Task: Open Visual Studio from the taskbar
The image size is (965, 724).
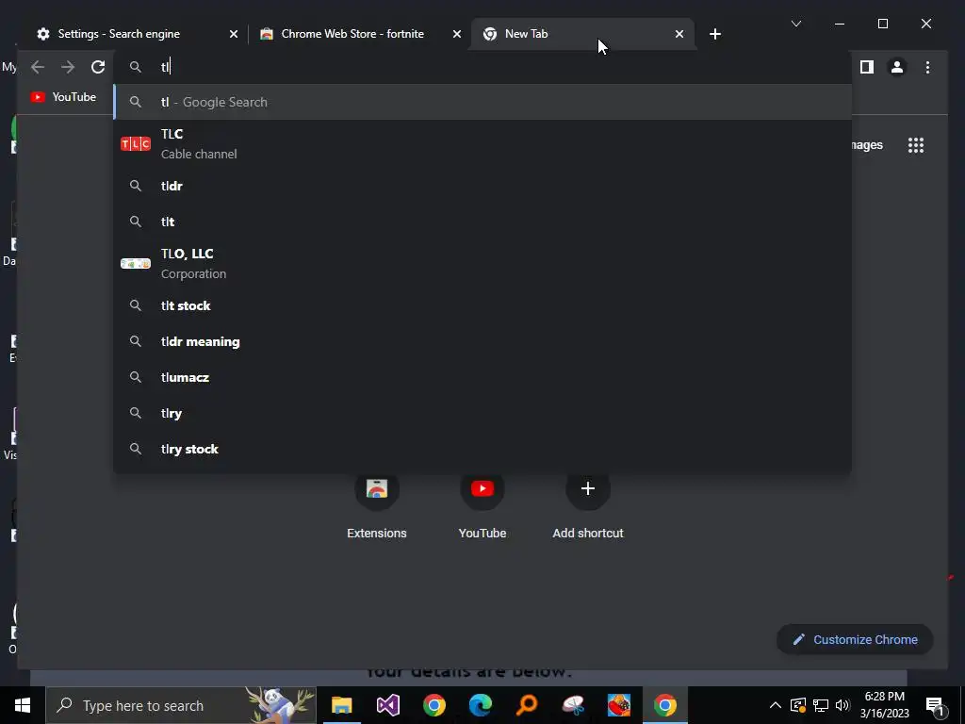Action: point(387,705)
